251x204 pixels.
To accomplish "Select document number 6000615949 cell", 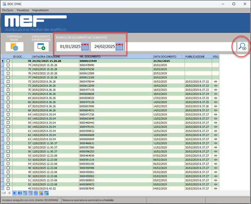I will 116,61.
